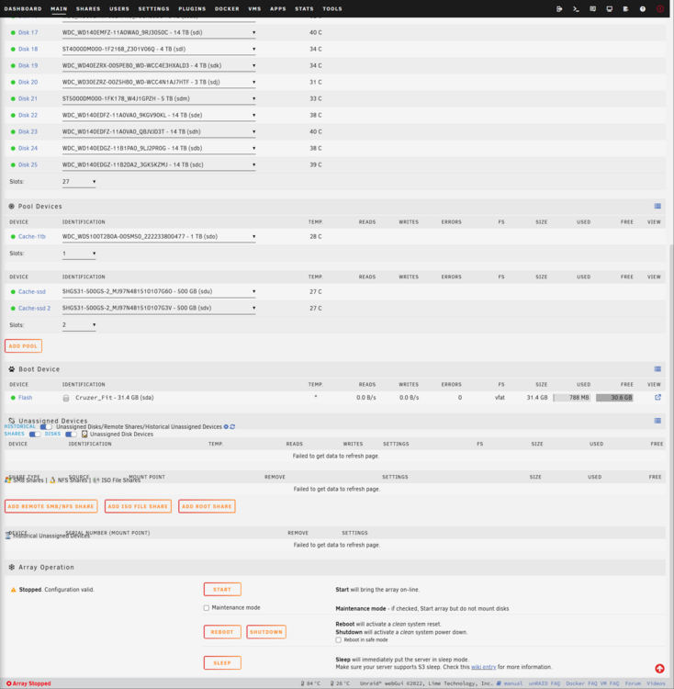Open the wiki entry link

[x=483, y=667]
